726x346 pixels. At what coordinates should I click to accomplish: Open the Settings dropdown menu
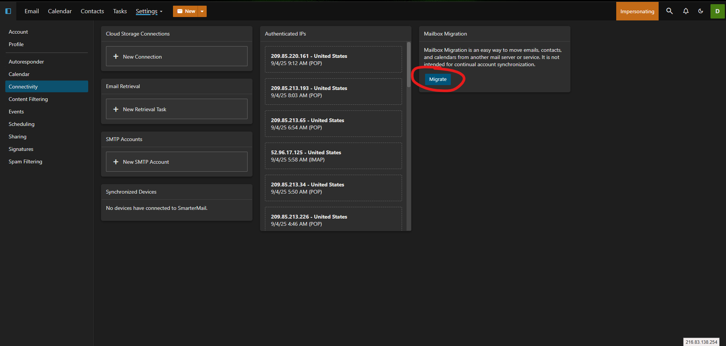coord(149,11)
